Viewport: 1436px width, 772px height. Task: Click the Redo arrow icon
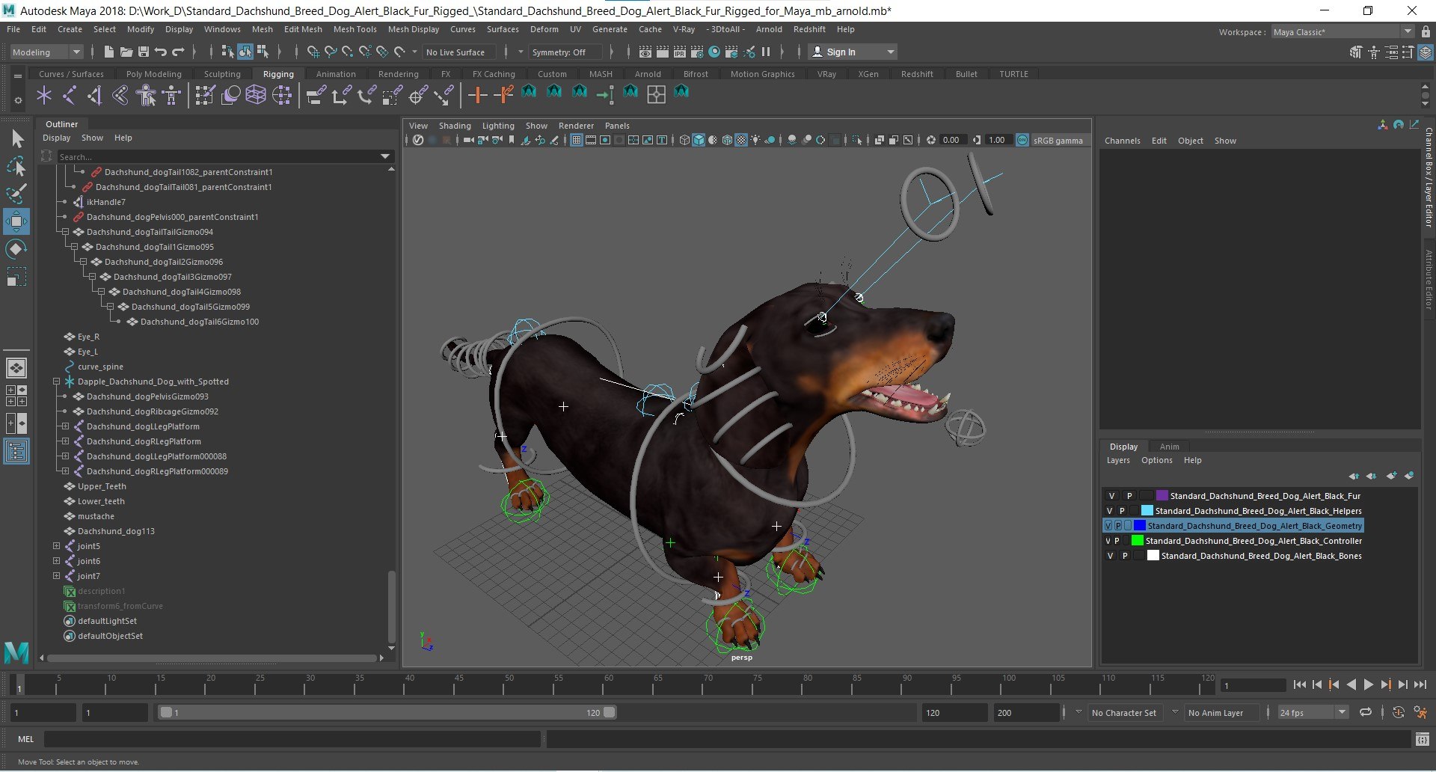click(178, 52)
